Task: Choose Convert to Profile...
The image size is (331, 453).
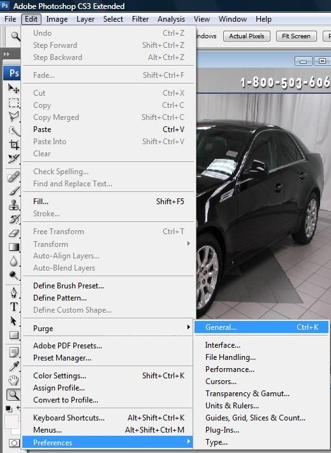Action: (108, 400)
